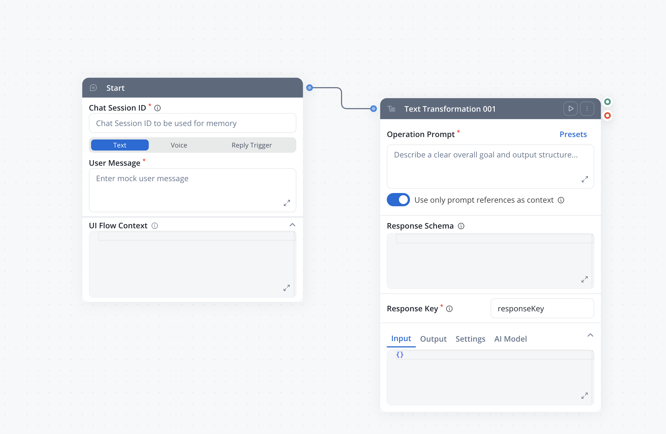Screen dimensions: 666x434
Task: Click the Chat Session ID info icon
Action: pos(158,108)
